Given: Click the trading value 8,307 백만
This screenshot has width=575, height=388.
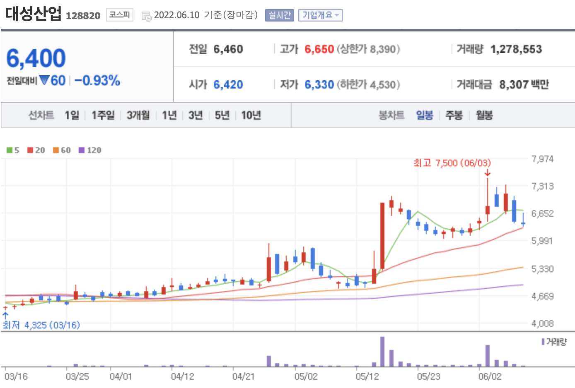Looking at the screenshot, I should 524,85.
